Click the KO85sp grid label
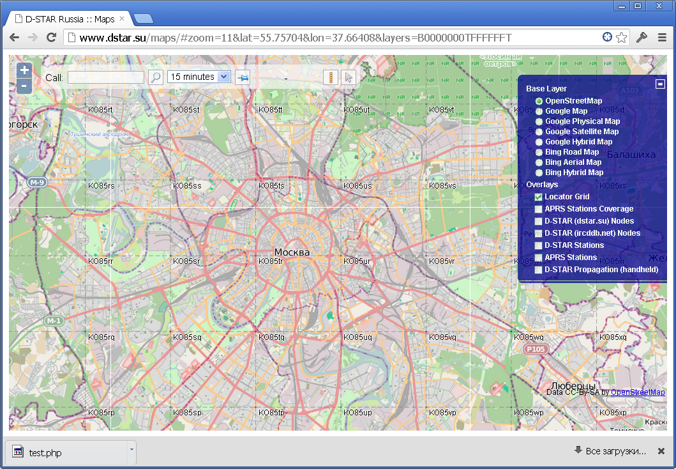The width and height of the screenshot is (676, 469). [187, 413]
